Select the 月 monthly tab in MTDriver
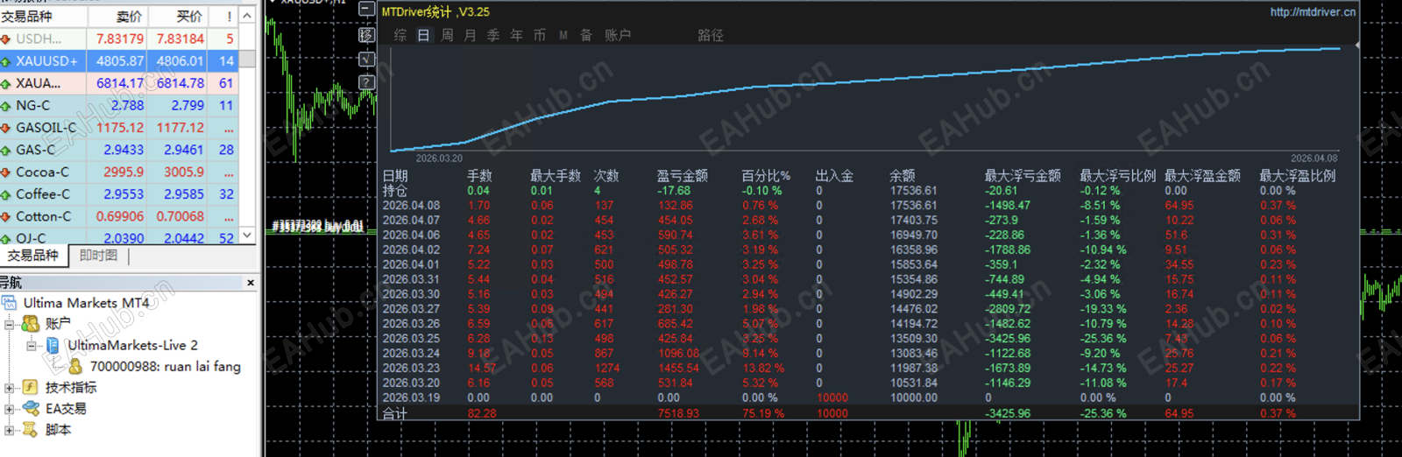 click(470, 35)
